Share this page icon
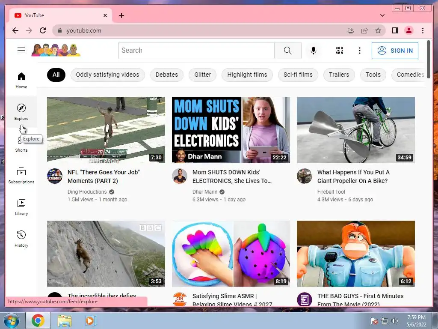 click(x=364, y=30)
